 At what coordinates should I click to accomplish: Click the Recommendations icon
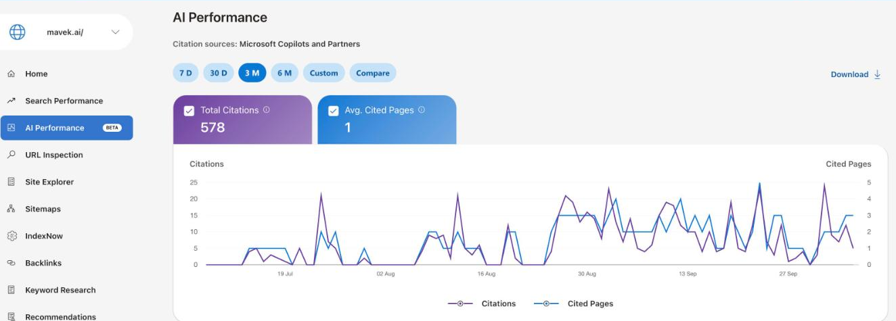(x=11, y=317)
